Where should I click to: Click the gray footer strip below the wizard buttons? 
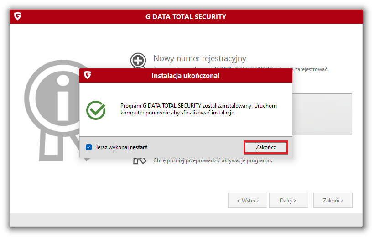[x=186, y=219]
